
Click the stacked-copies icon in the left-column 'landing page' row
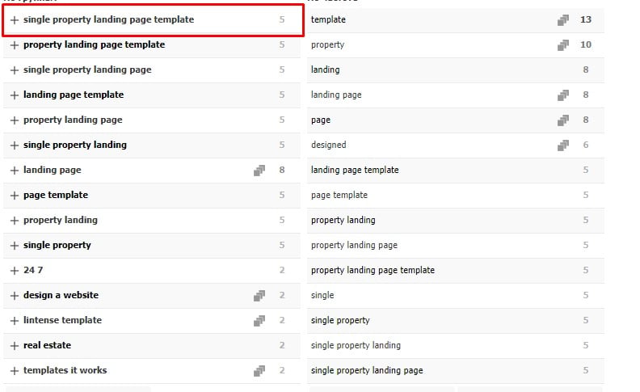pyautogui.click(x=259, y=170)
